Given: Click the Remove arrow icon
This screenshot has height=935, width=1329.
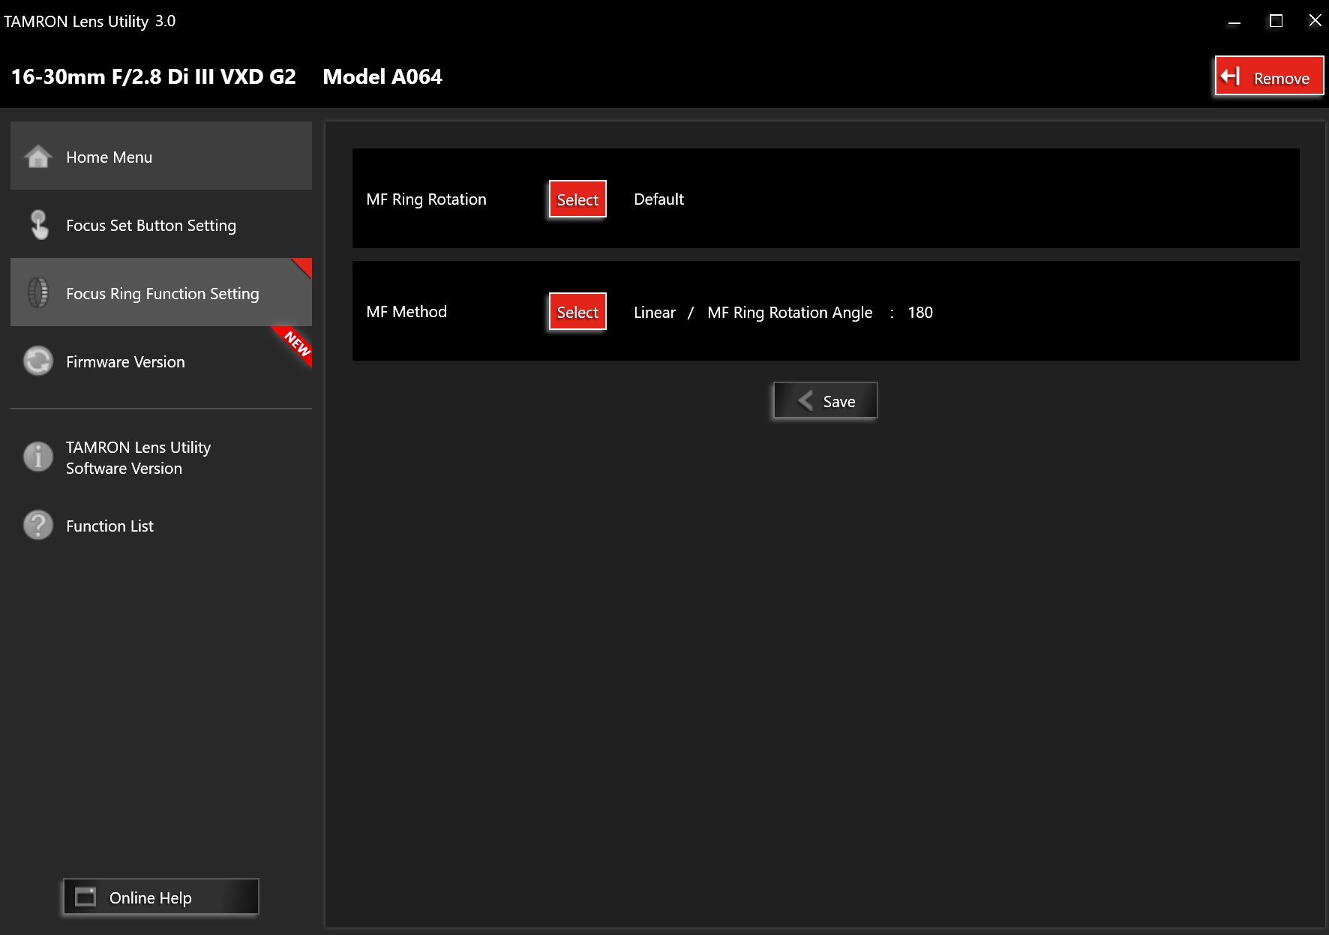Looking at the screenshot, I should tap(1231, 76).
